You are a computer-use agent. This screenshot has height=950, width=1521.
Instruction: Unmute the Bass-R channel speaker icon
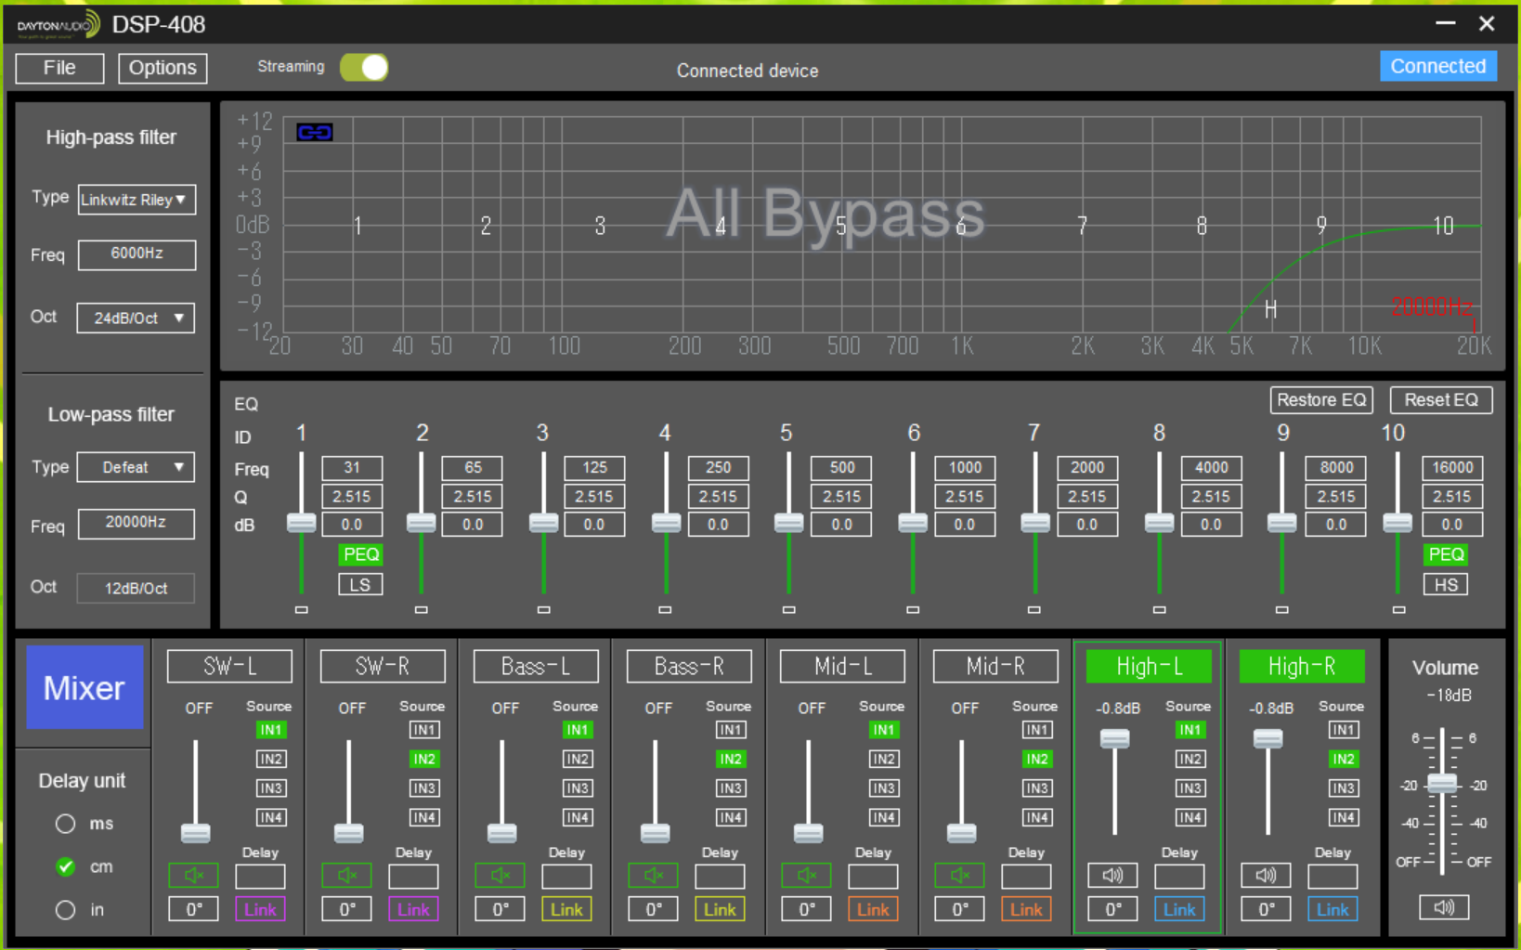(653, 875)
